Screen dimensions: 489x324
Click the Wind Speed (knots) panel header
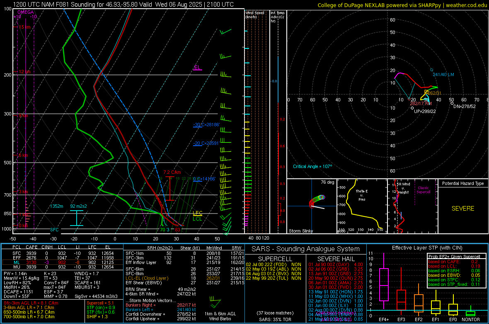coord(255,14)
